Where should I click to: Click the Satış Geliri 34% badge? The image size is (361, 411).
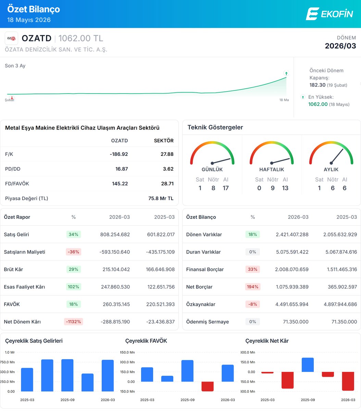(74, 234)
